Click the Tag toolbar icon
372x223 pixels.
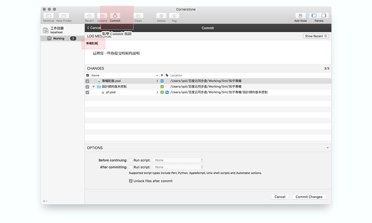[x=174, y=16]
